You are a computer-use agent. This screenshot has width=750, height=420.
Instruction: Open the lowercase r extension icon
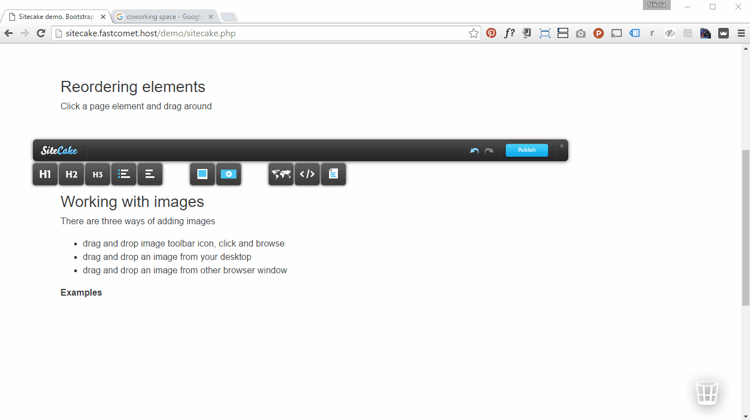[x=652, y=33]
